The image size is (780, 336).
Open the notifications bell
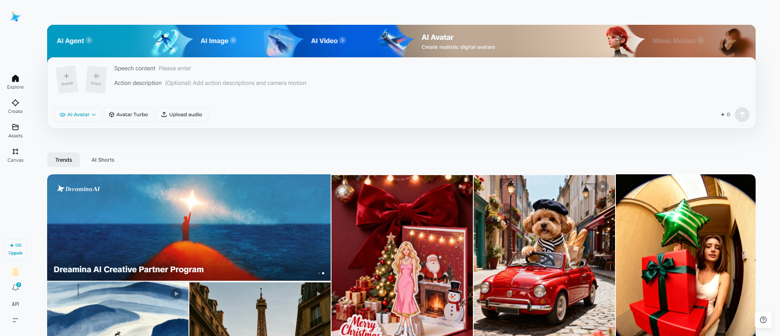point(15,288)
